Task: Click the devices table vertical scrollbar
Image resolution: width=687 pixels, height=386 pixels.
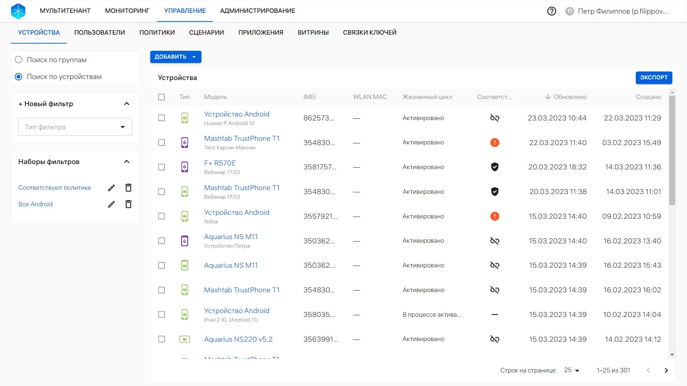Action: 672,150
